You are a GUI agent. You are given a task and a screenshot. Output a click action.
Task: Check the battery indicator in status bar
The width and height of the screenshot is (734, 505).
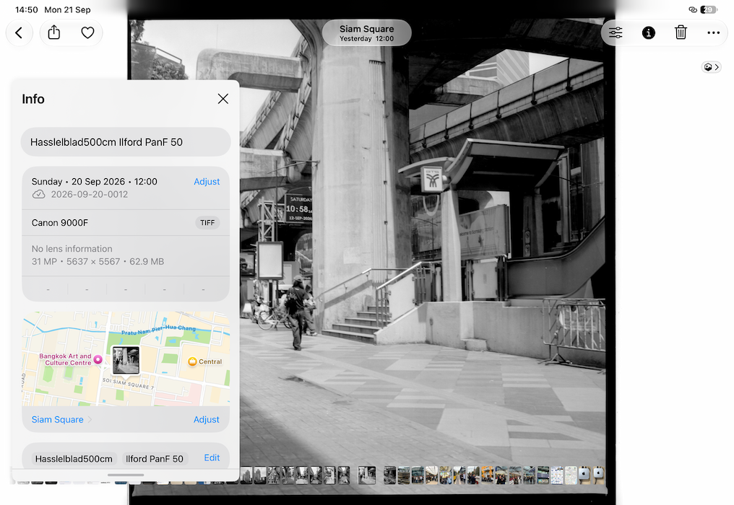pyautogui.click(x=709, y=9)
